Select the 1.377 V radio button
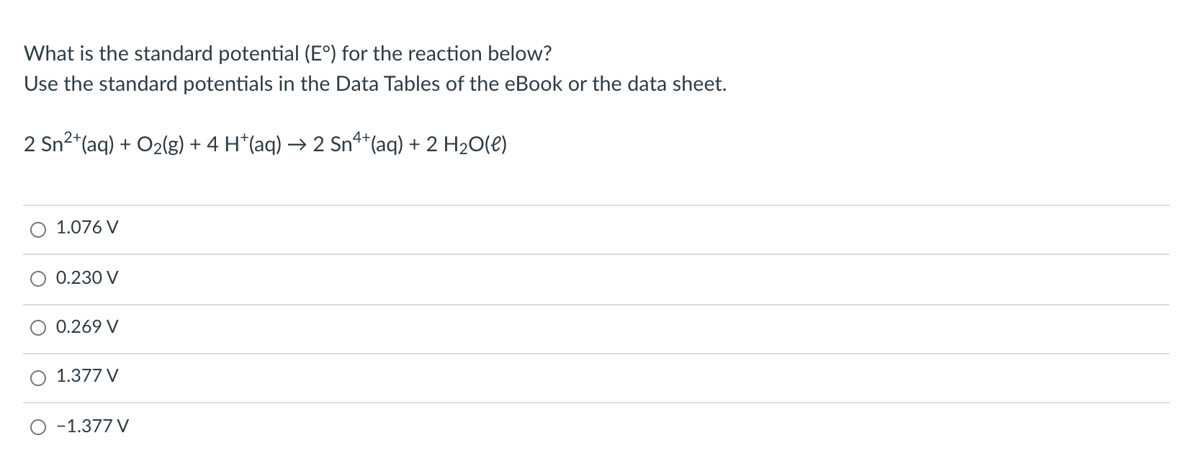Image resolution: width=1191 pixels, height=474 pixels. (37, 376)
